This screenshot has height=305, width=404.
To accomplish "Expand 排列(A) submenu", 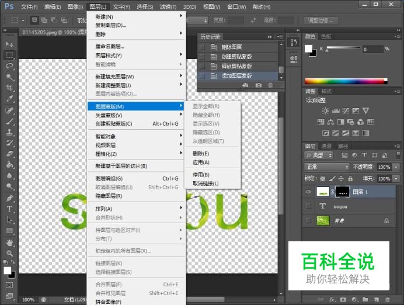I will click(136, 209).
